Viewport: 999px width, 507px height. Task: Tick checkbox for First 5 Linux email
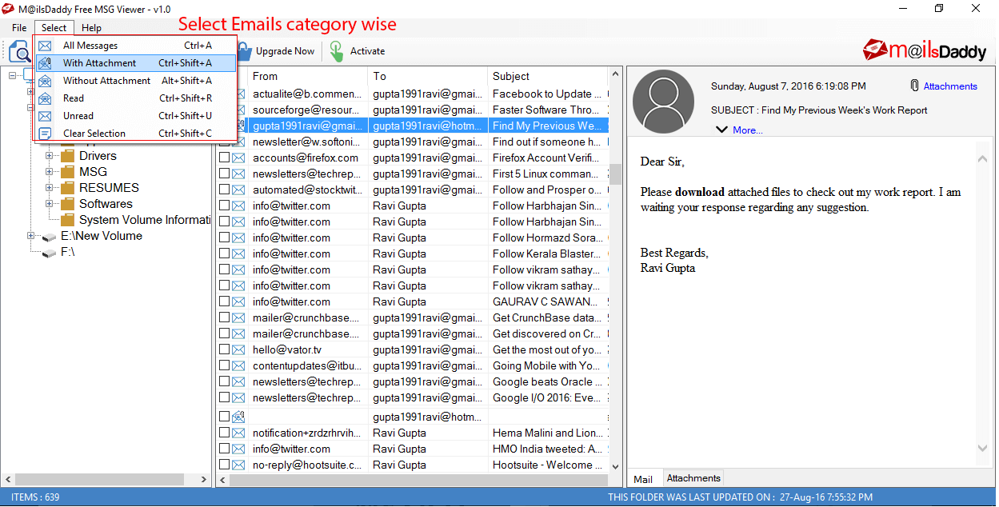click(225, 174)
